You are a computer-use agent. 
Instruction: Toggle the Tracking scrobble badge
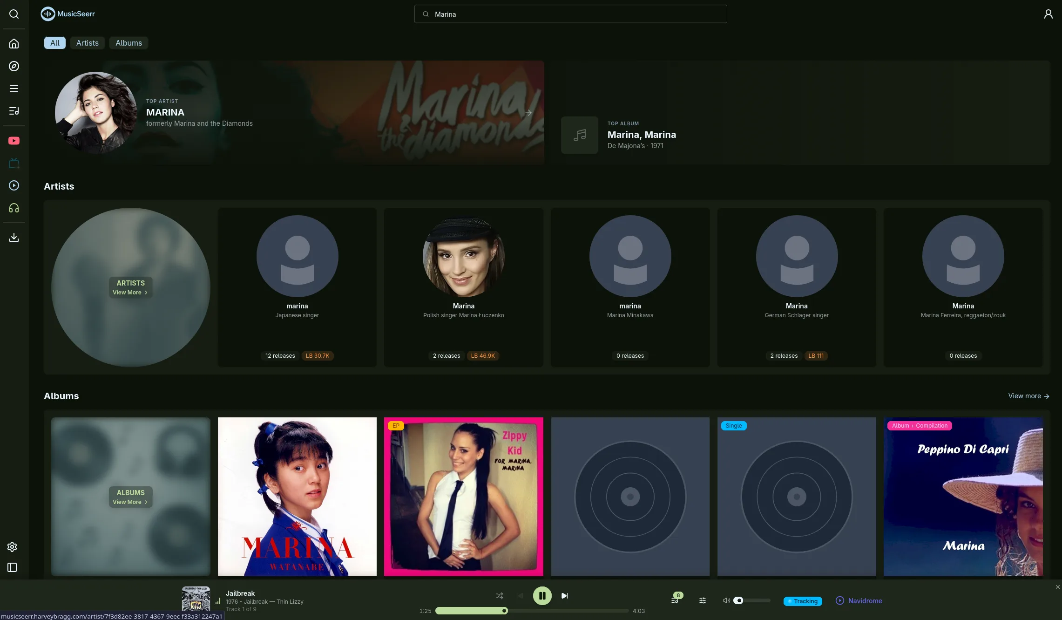click(803, 601)
